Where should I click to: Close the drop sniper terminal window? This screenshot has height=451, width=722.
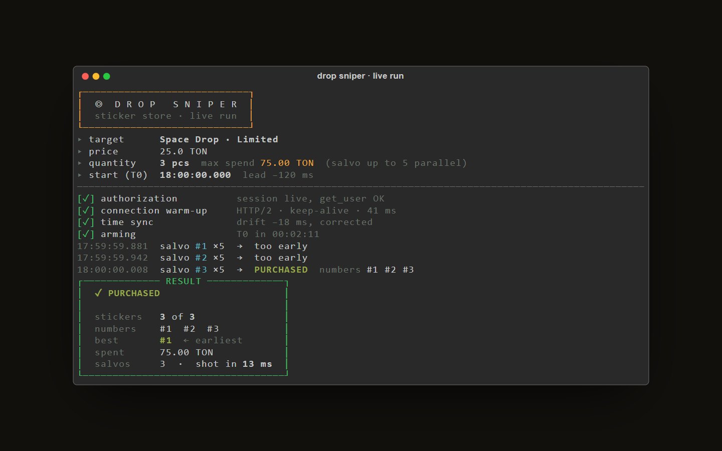(85, 76)
